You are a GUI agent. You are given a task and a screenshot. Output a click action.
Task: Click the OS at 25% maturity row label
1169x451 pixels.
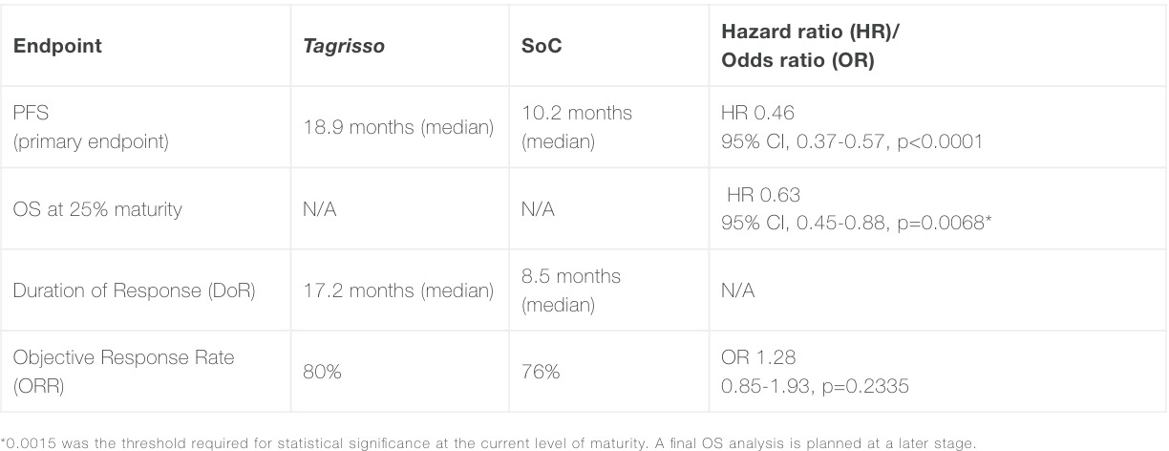(97, 209)
